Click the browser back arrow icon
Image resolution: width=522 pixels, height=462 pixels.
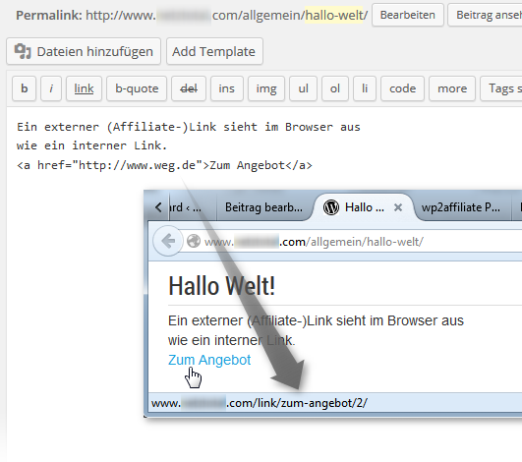(x=168, y=241)
